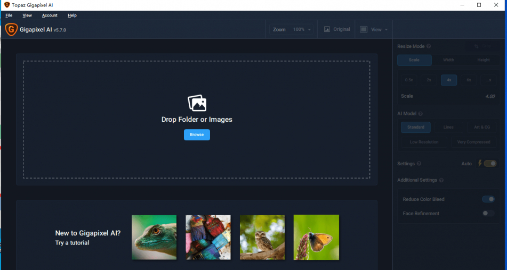Open the View menu in menu bar
Screen dimensions: 507x270
[27, 15]
